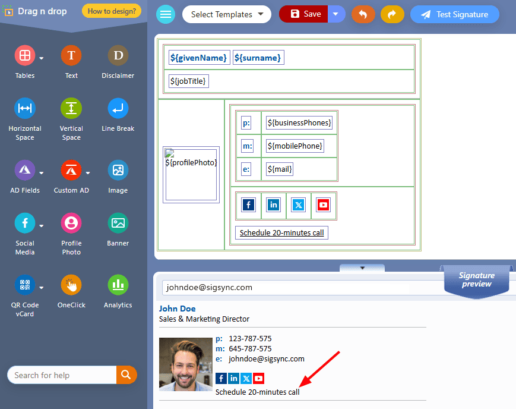Toggle the hamburger menu button
Viewport: 516px width, 409px height.
click(166, 14)
